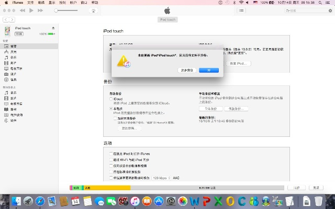The width and height of the screenshot is (335, 209).
Task: Select the iCloud backup radio button
Action: click(110, 98)
